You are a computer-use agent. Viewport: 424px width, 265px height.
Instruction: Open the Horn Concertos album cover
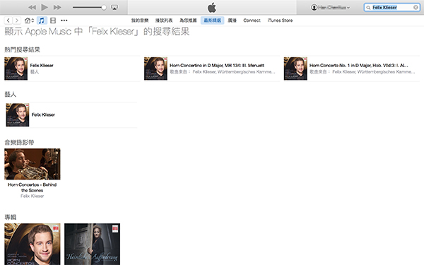coord(33,245)
